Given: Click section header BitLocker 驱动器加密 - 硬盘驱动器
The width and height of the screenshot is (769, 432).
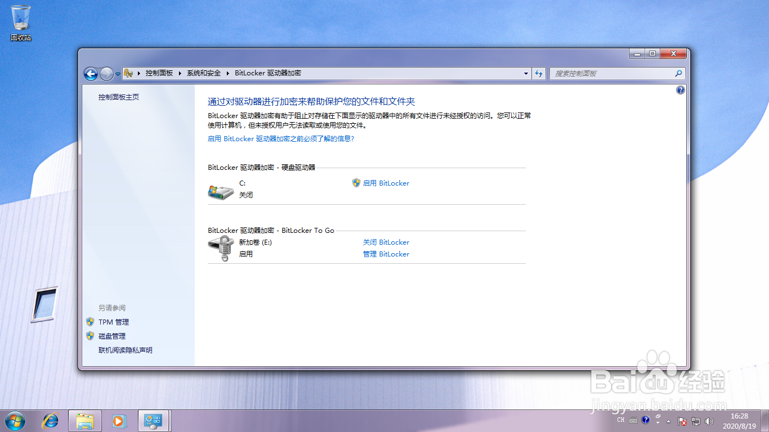Looking at the screenshot, I should [262, 167].
